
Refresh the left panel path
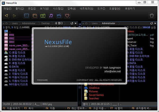pos(72,23)
